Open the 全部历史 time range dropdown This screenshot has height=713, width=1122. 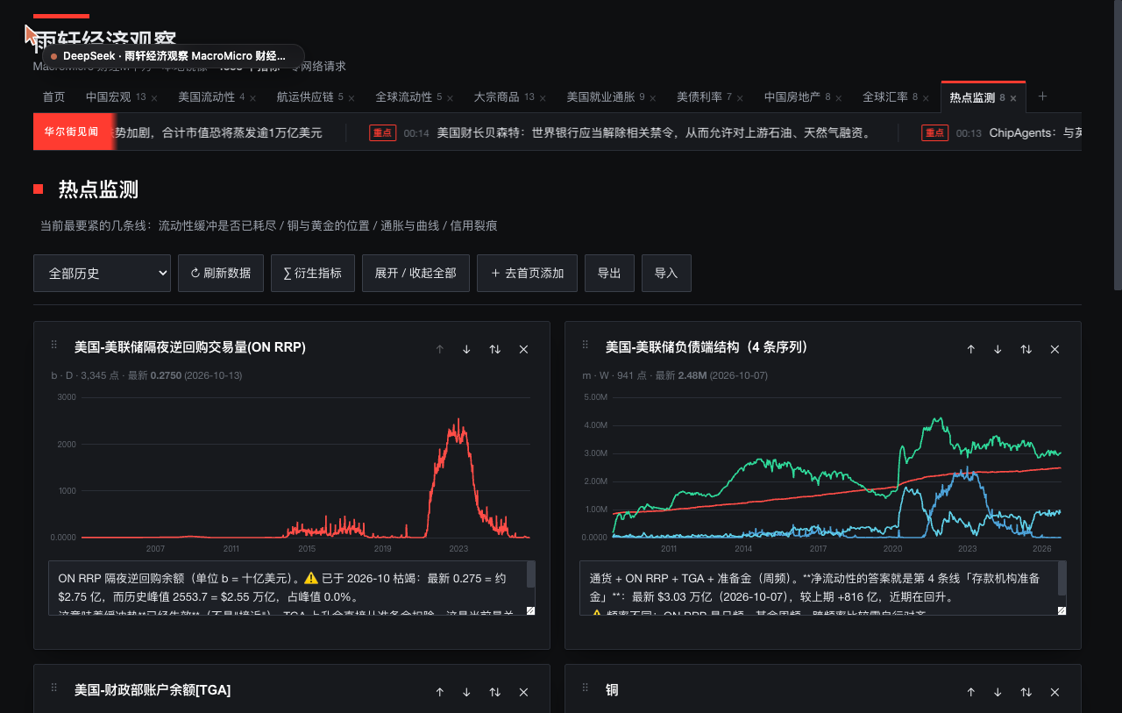(x=102, y=273)
